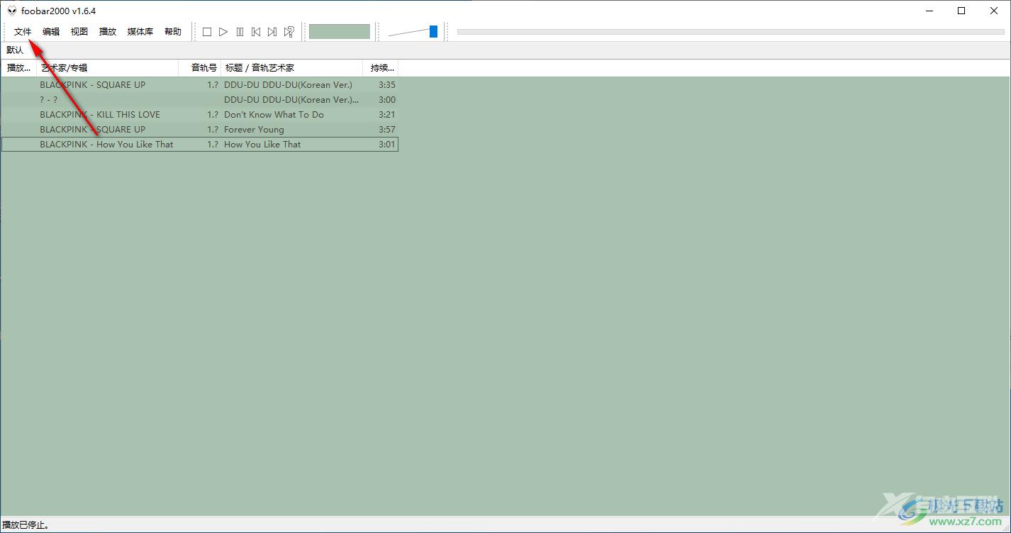
Task: Close the foobar2000 window
Action: (994, 11)
